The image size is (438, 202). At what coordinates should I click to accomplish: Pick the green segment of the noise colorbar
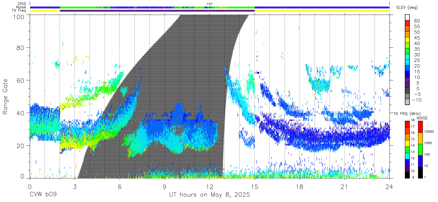(420, 150)
